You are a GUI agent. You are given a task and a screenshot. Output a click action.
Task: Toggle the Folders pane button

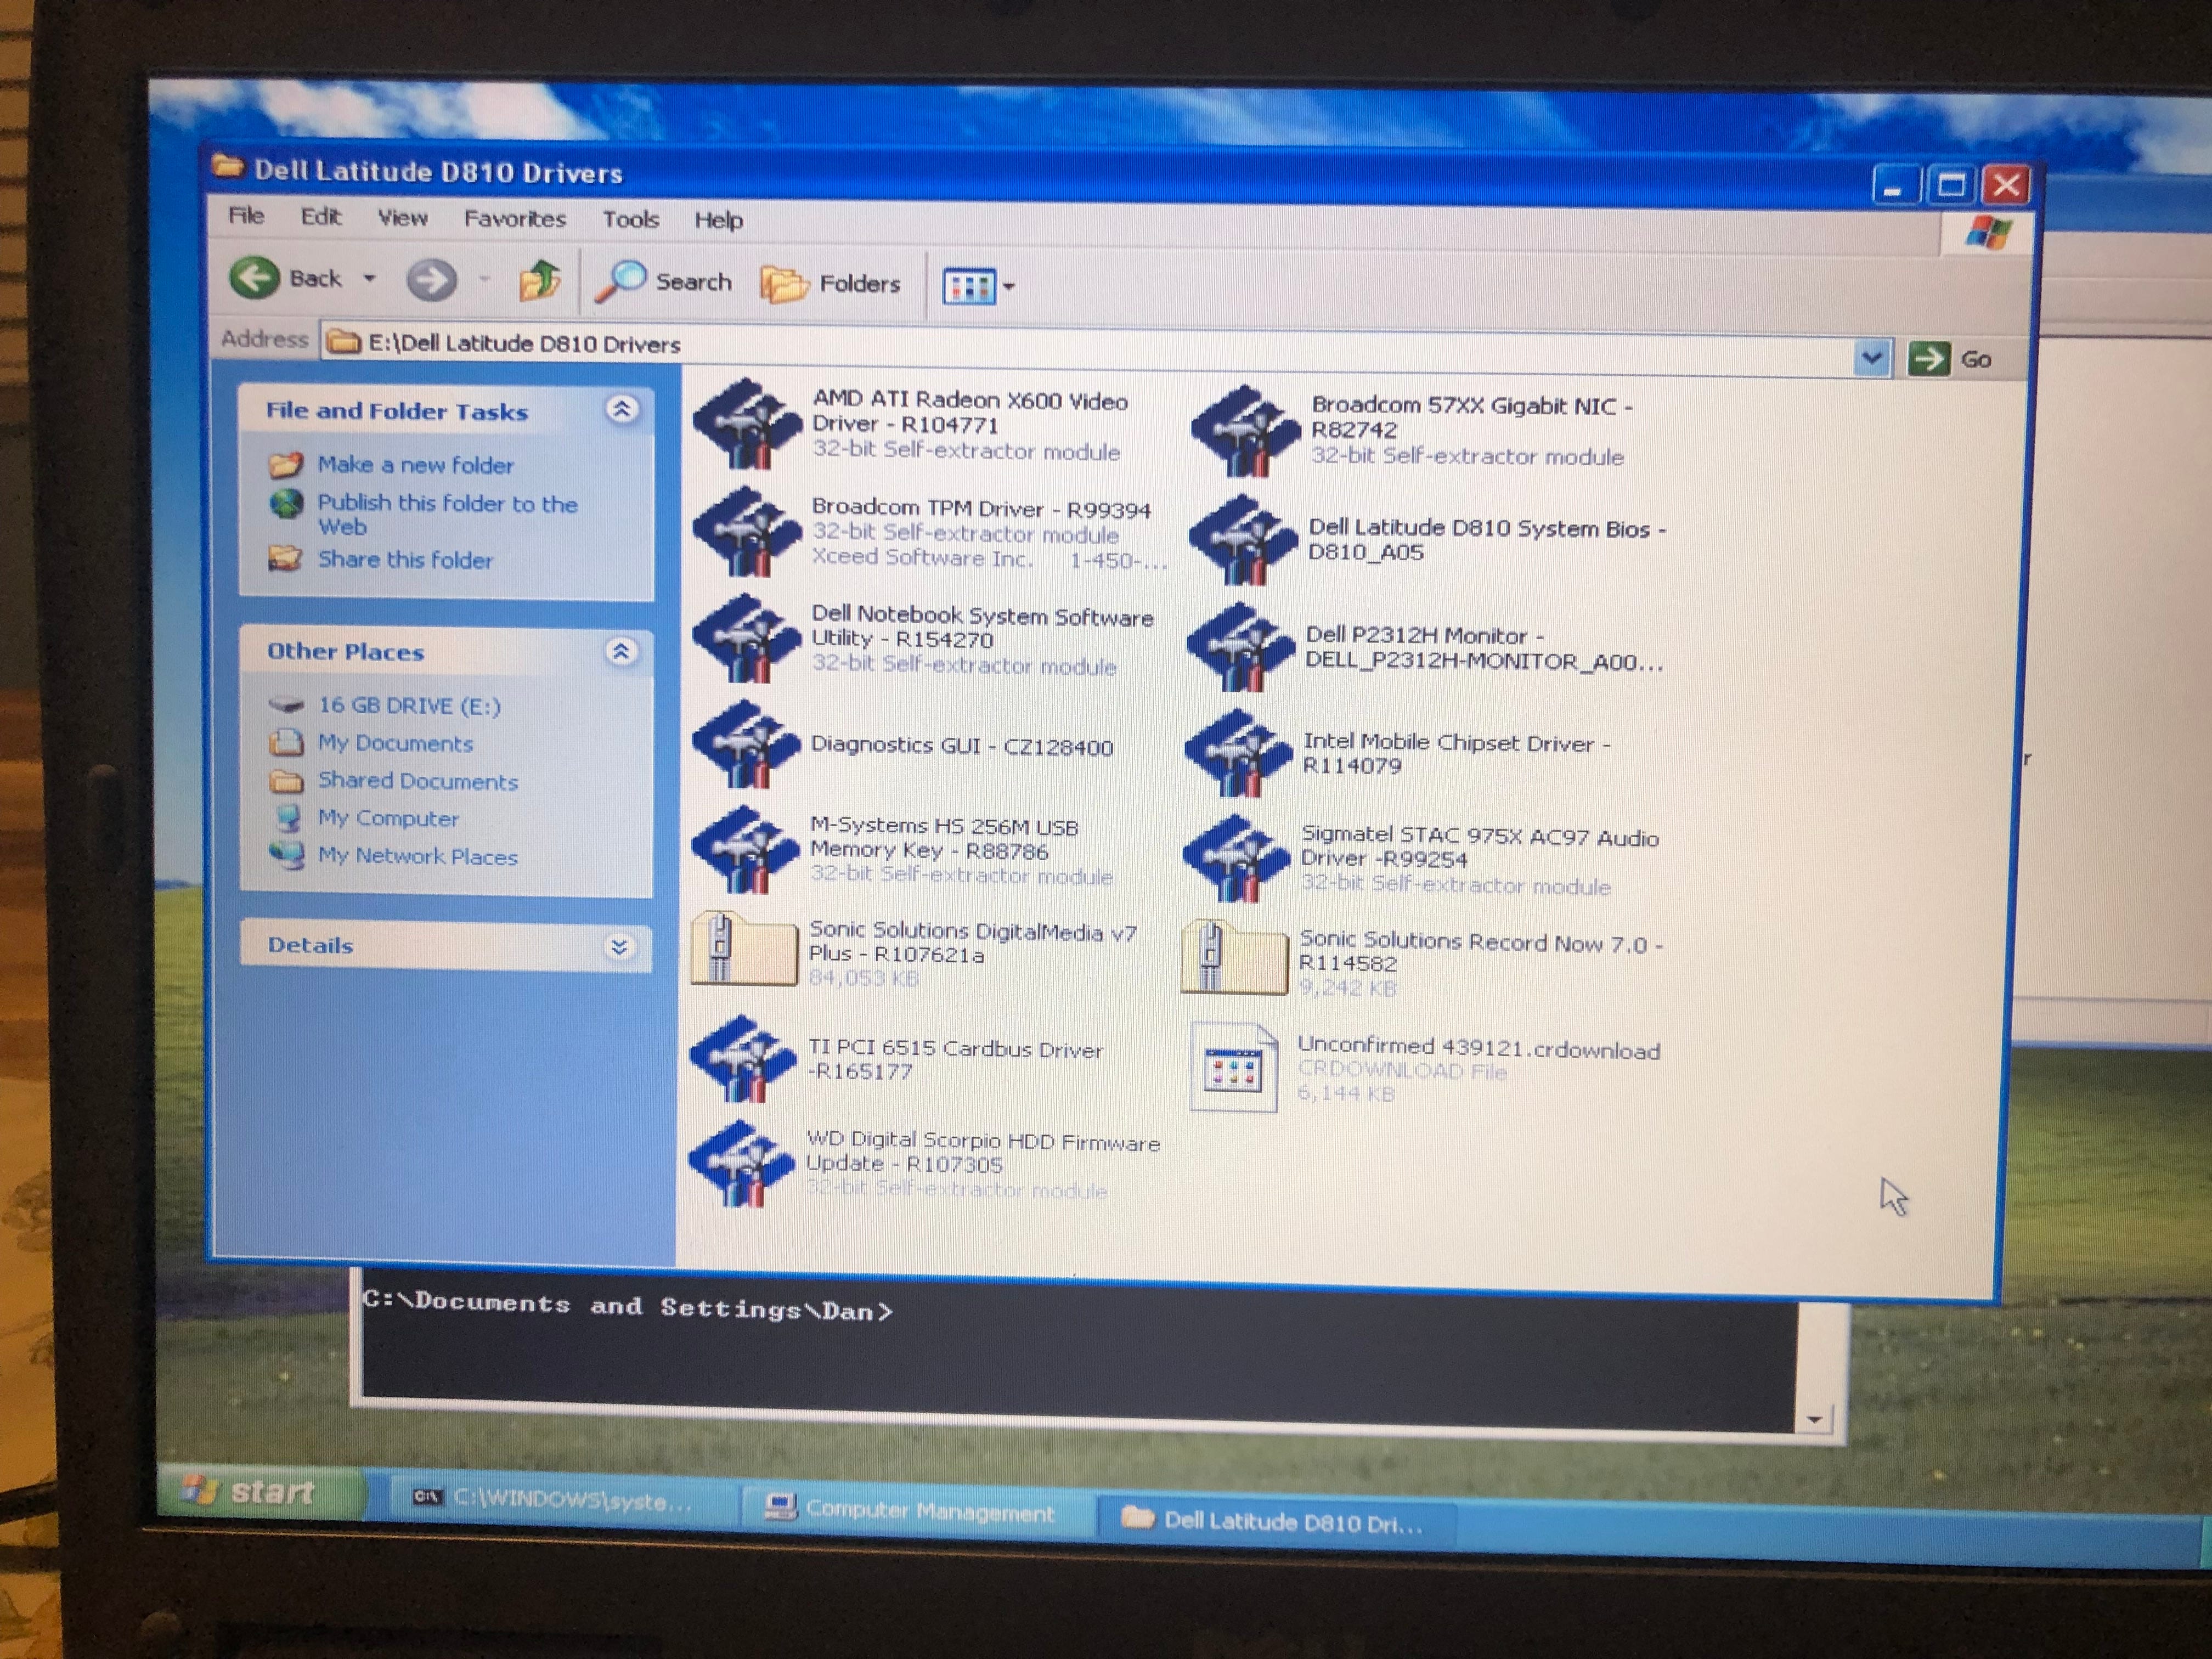(830, 284)
